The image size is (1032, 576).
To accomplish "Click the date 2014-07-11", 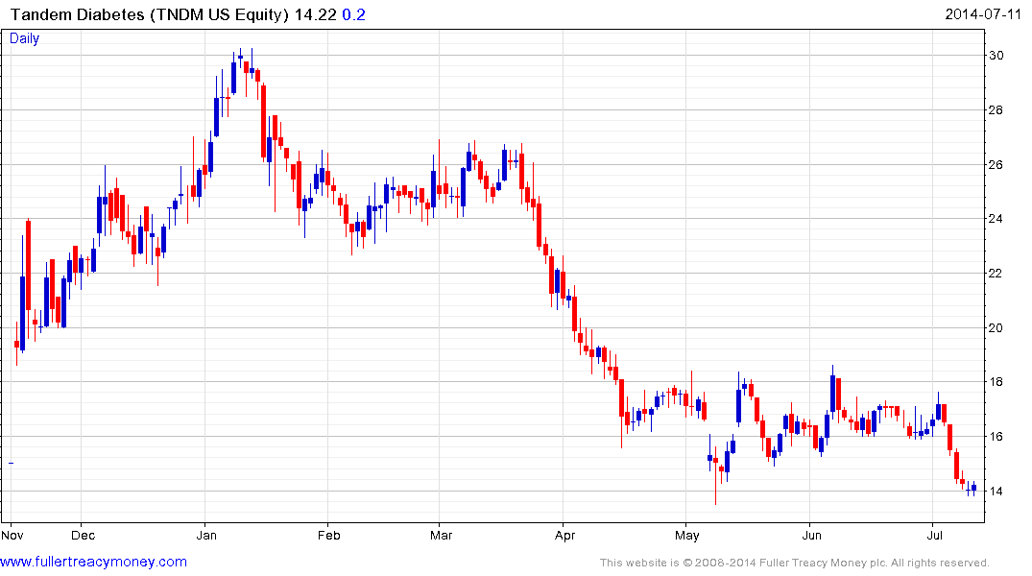I will pyautogui.click(x=983, y=13).
